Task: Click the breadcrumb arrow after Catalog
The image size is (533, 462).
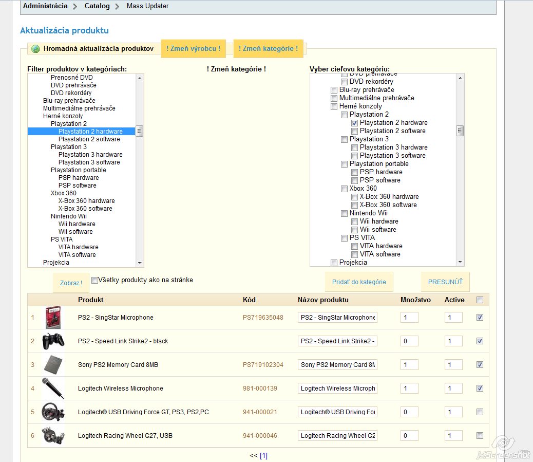Action: 117,7
